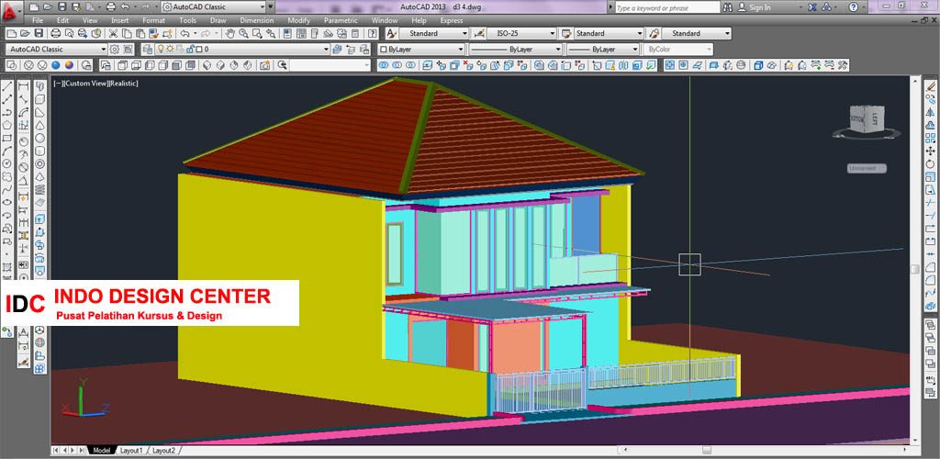
Task: Click Sign In in title bar
Action: pyautogui.click(x=759, y=7)
